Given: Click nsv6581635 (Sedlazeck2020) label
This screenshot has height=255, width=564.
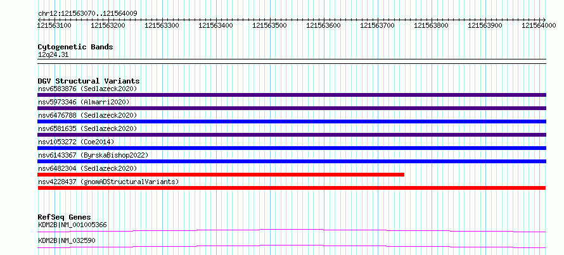Looking at the screenshot, I should tap(87, 128).
